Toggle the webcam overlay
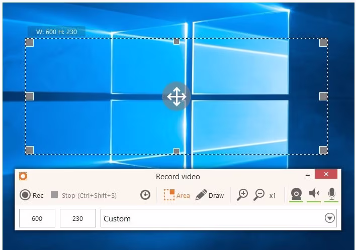This screenshot has height=250, width=356. tap(296, 194)
